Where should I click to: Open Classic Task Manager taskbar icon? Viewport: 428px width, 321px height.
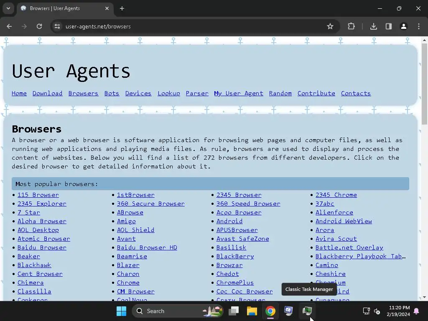click(x=307, y=311)
